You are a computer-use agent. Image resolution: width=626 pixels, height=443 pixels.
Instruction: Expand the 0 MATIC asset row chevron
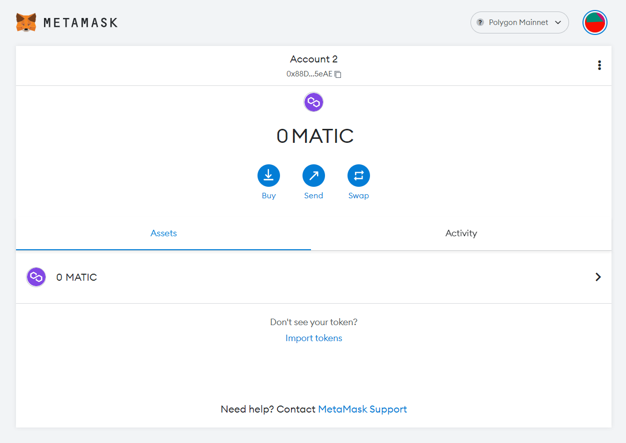click(598, 277)
